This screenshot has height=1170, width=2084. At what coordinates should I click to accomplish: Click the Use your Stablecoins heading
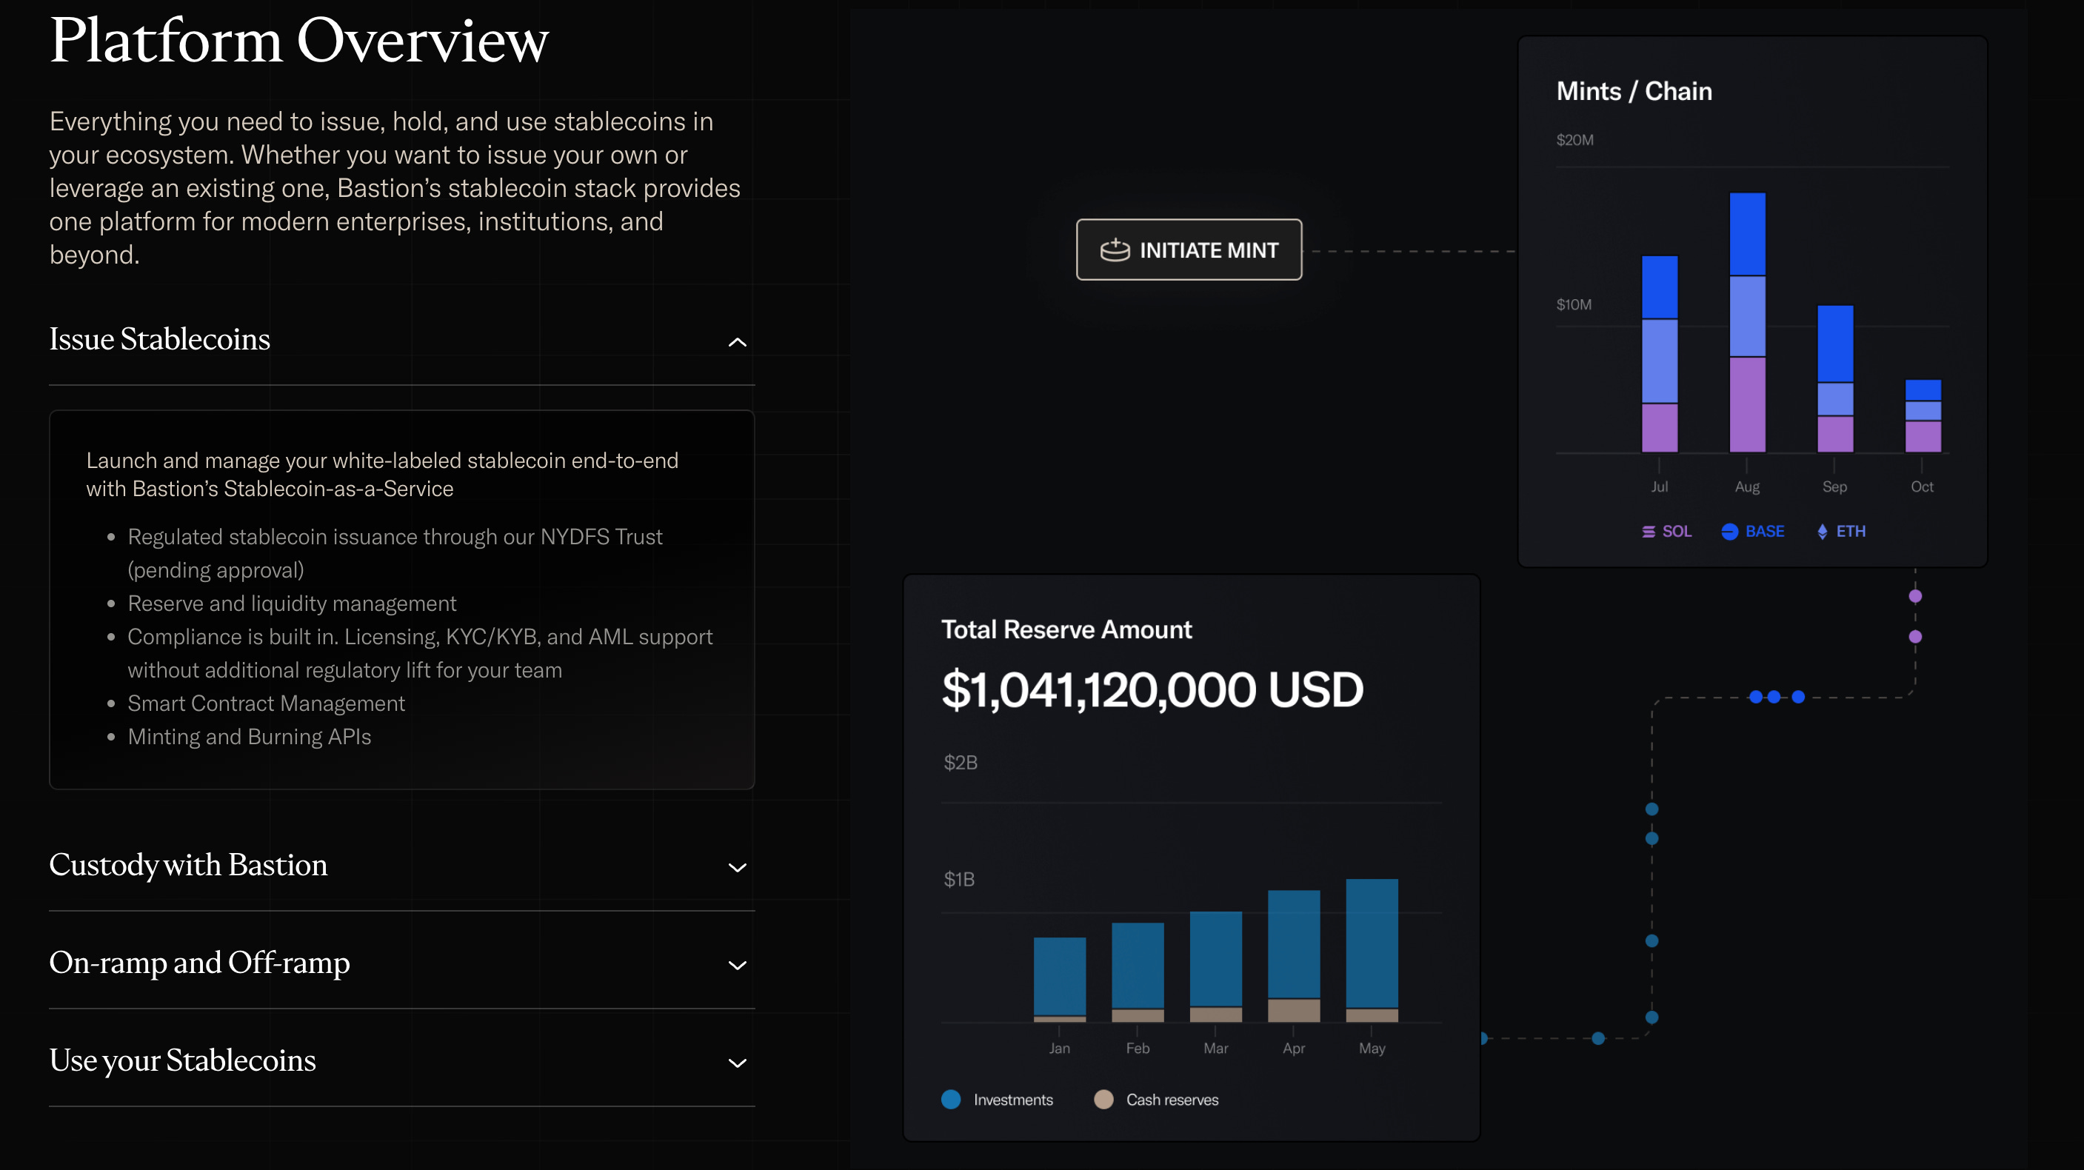click(182, 1060)
